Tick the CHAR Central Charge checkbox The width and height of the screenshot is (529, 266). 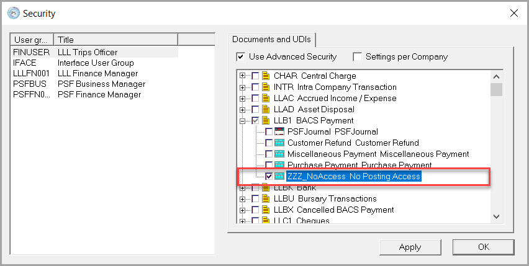pyautogui.click(x=255, y=76)
